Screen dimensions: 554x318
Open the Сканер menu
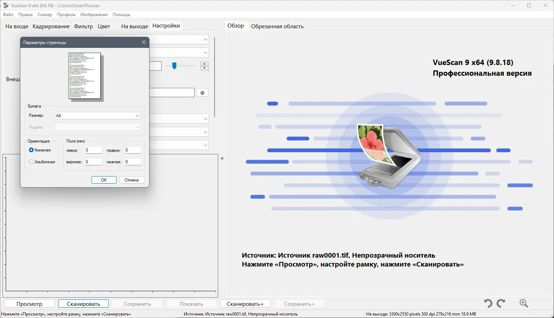tap(45, 15)
